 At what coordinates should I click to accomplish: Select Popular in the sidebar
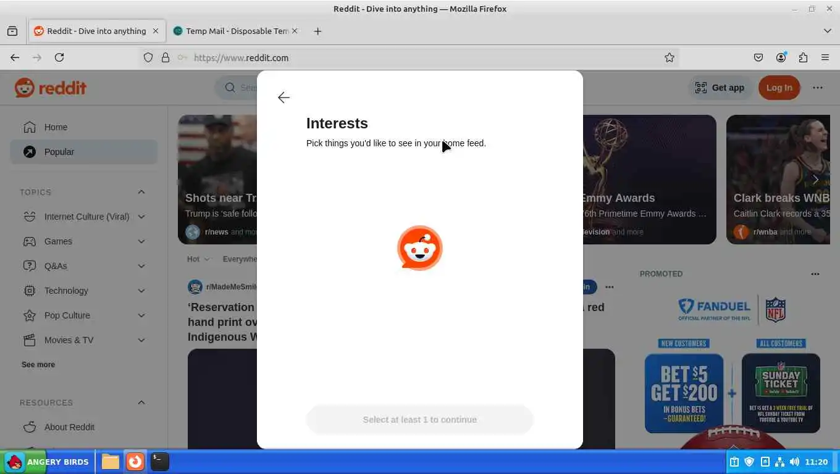point(83,152)
